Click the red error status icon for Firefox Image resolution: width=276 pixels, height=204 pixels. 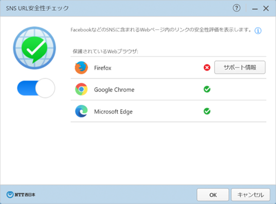tap(207, 67)
